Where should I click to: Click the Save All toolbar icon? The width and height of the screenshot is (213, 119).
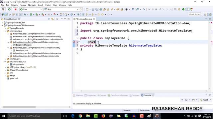click(x=97, y=9)
